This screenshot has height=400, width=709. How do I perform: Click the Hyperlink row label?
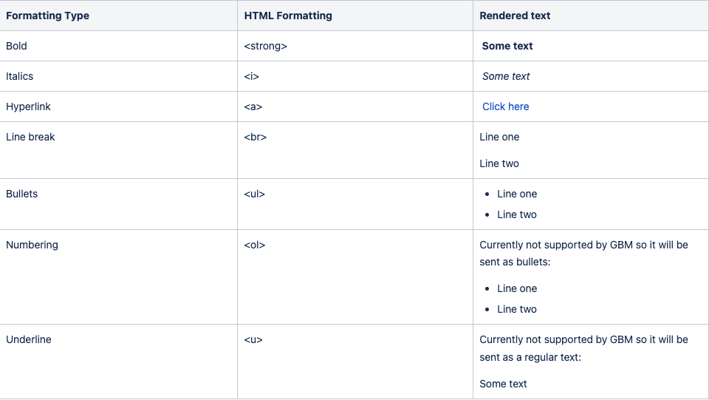(28, 106)
